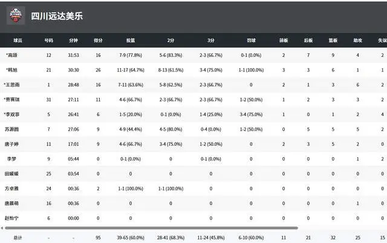Sort by the 得分 column header
Screen dimensions: 387x243
(x=98, y=40)
